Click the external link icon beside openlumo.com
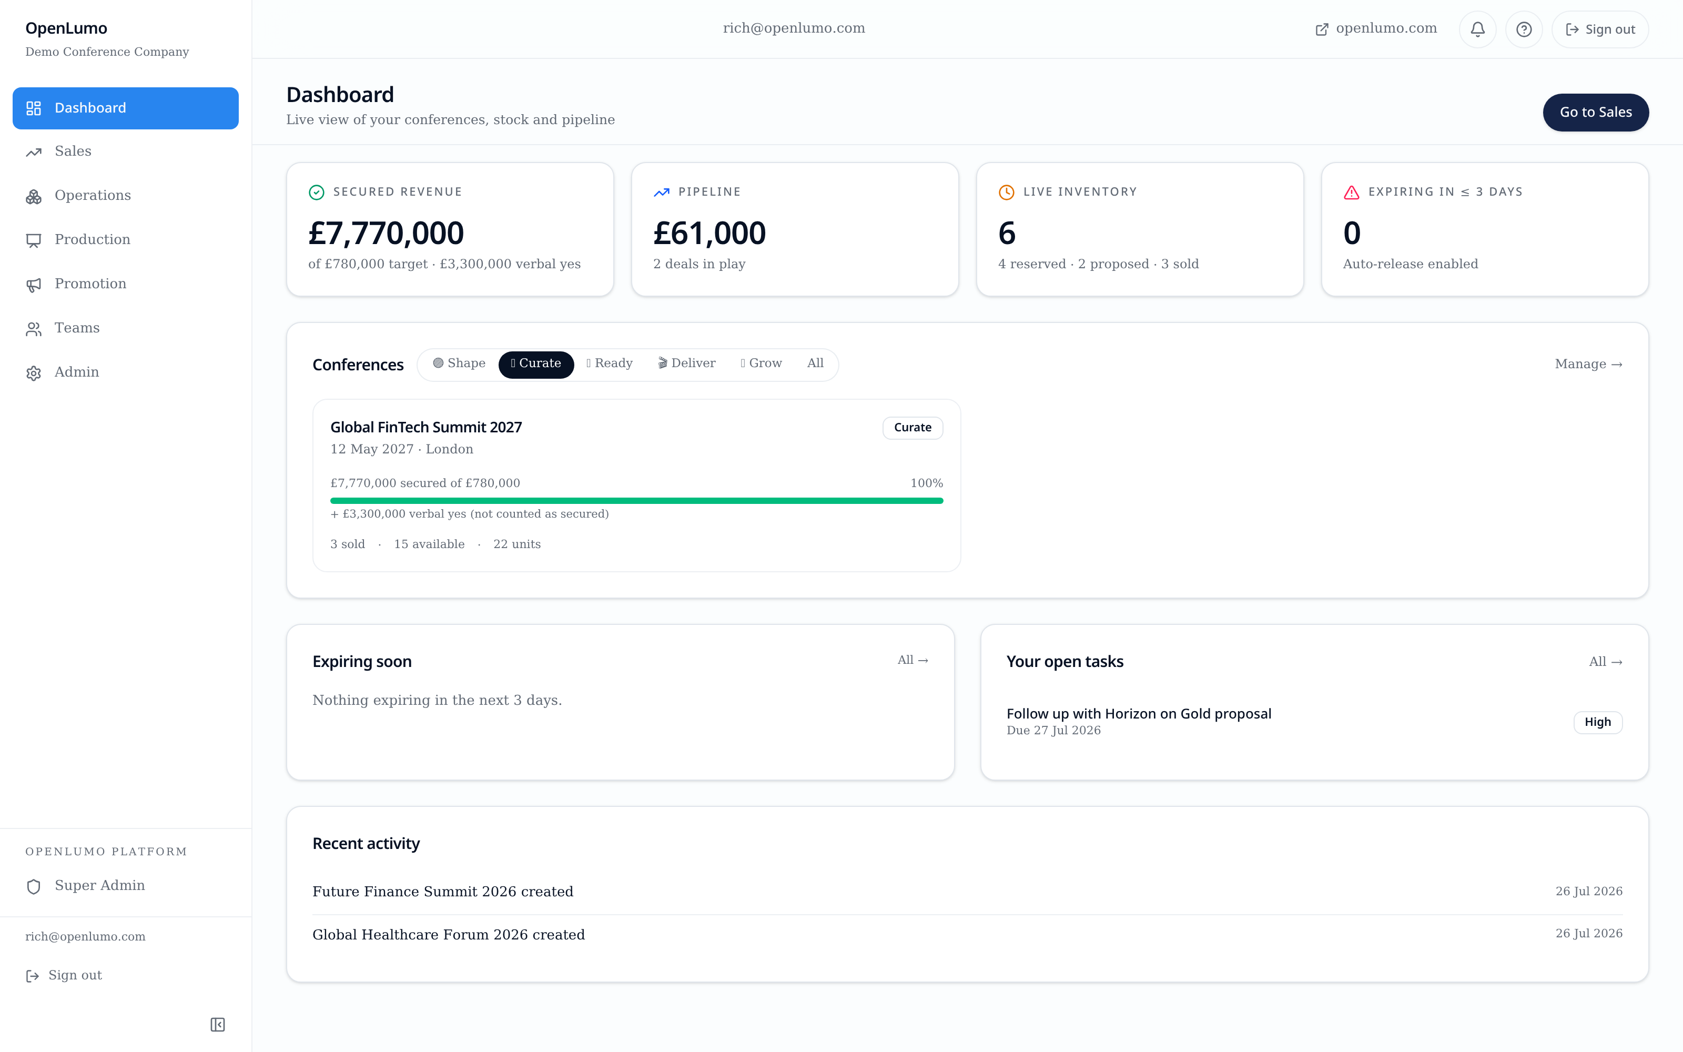1683x1052 pixels. [1321, 29]
